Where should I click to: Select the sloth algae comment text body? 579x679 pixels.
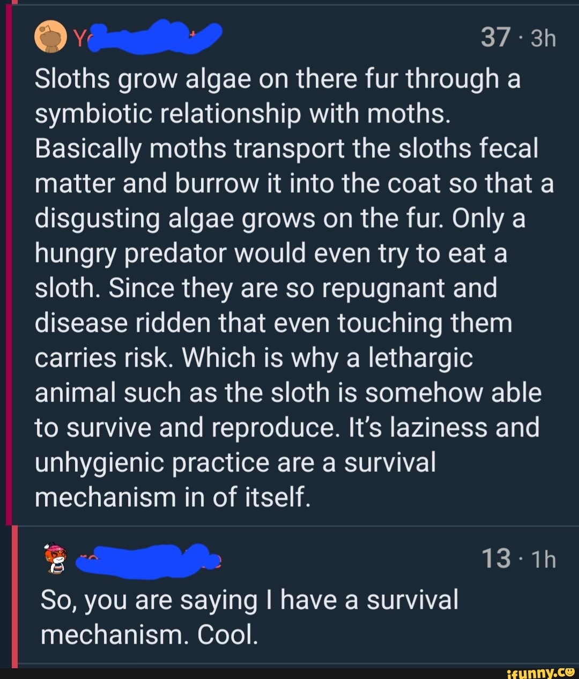point(289,287)
